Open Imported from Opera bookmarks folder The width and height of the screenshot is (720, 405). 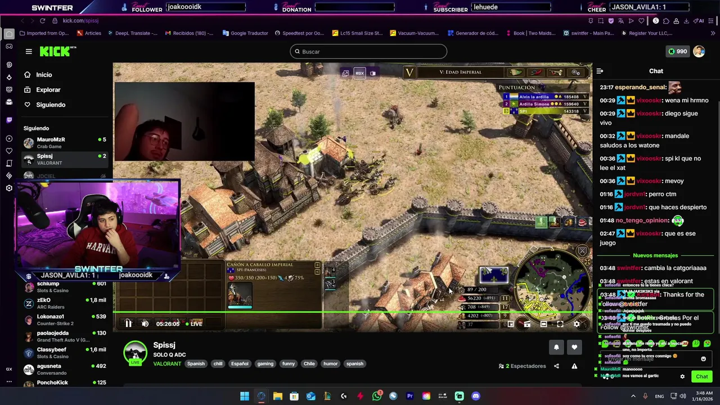pyautogui.click(x=44, y=33)
